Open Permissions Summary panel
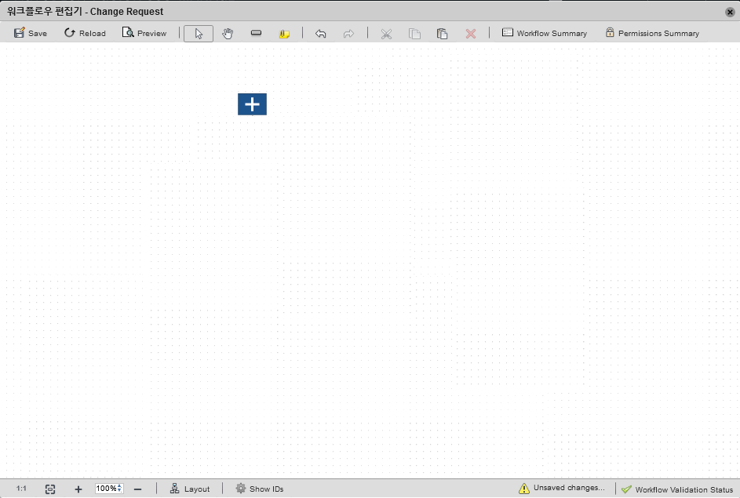740x498 pixels. pos(652,33)
